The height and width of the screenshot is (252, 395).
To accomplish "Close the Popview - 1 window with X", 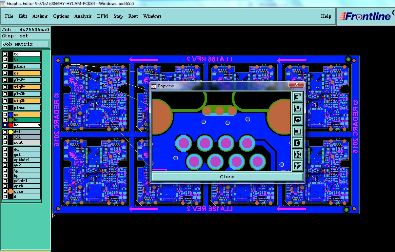I will point(297,85).
